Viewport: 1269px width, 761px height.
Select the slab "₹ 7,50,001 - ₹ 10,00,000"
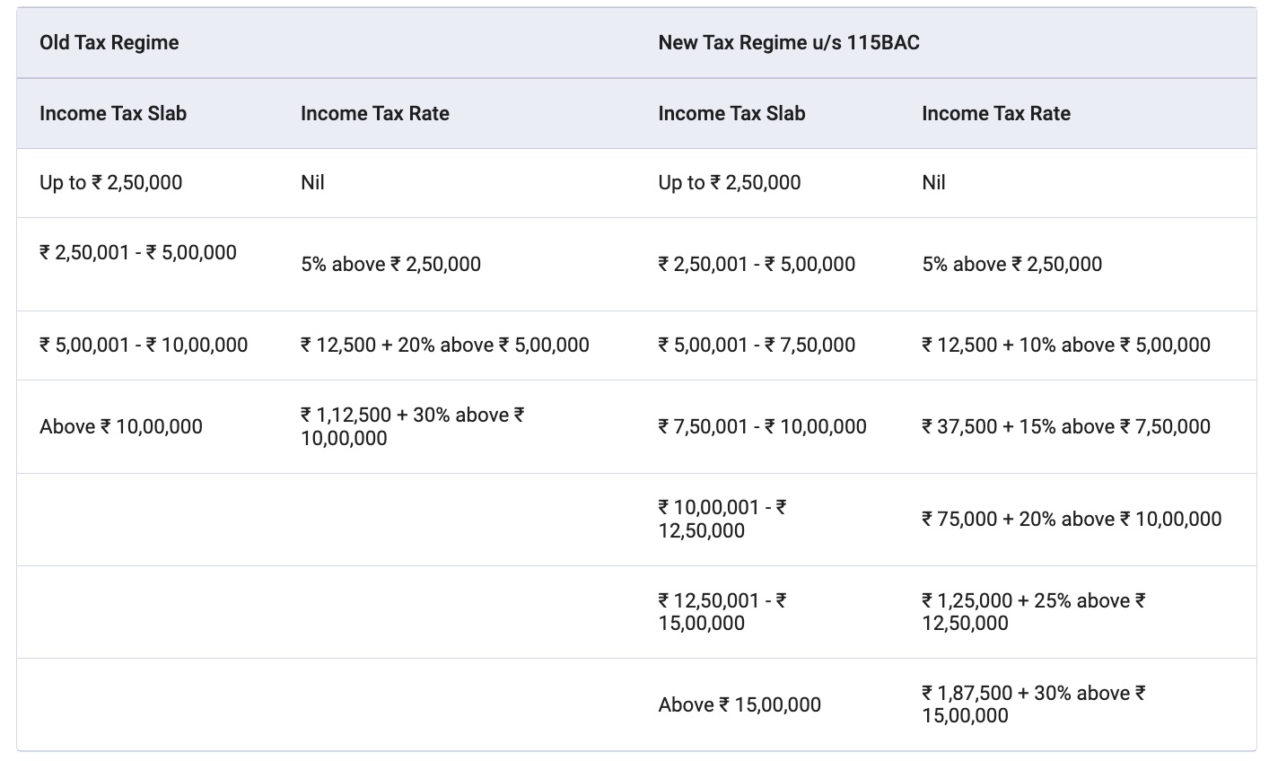[x=763, y=426]
